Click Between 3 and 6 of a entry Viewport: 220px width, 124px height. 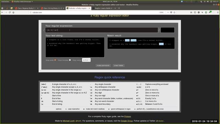(154, 104)
